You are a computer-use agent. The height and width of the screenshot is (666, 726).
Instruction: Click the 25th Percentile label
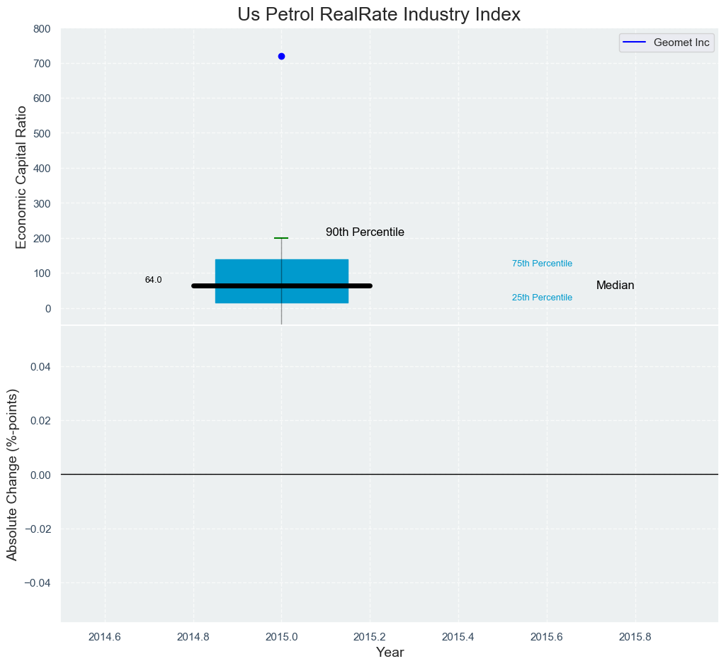point(542,298)
